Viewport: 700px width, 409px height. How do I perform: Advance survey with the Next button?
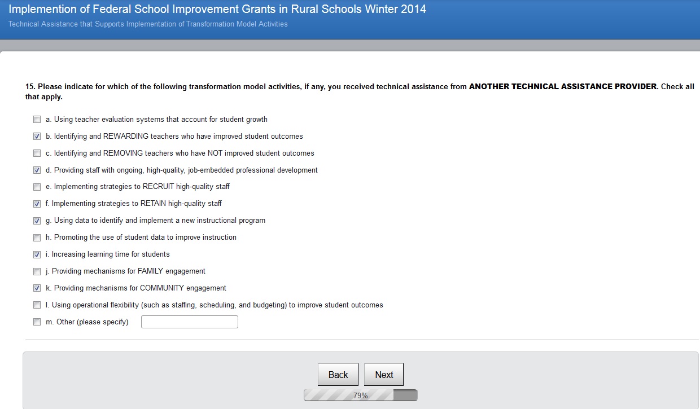pos(384,375)
